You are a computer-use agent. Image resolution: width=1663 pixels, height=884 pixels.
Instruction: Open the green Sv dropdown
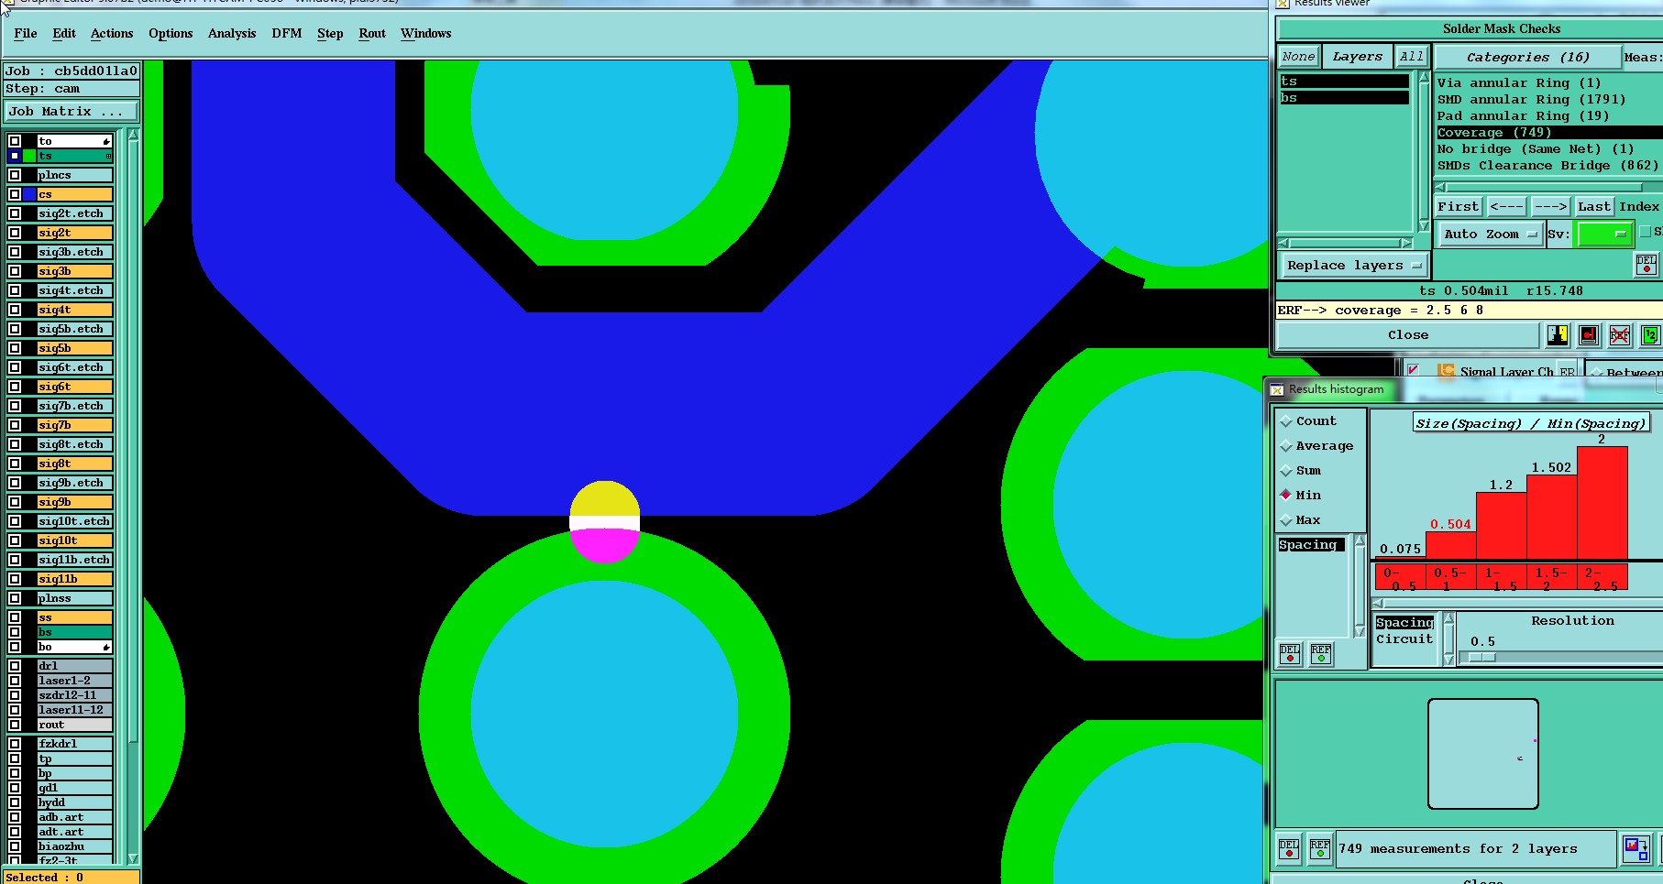(x=1603, y=235)
